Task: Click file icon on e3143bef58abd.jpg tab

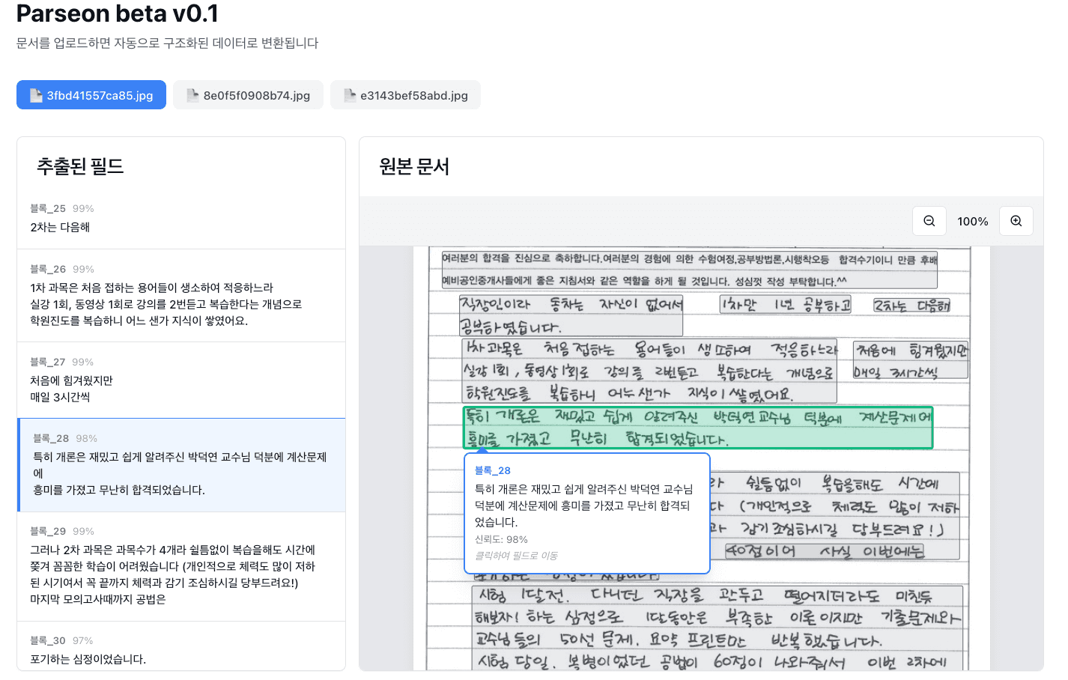Action: point(350,95)
